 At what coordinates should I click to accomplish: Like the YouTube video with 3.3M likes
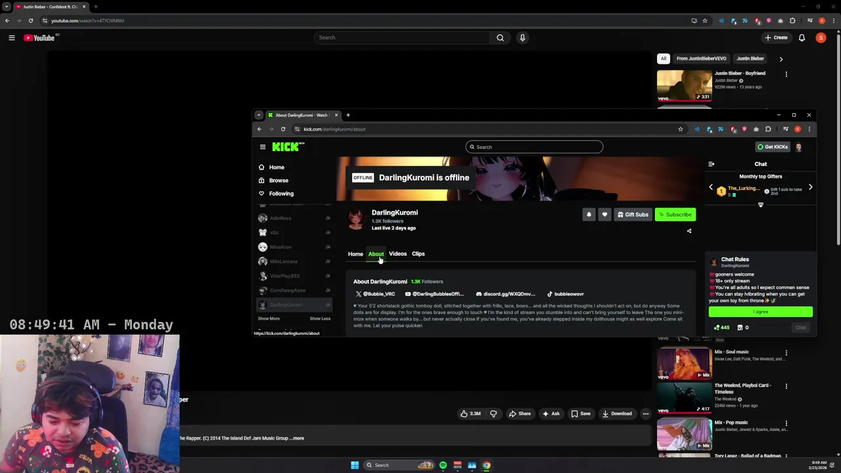(470, 414)
